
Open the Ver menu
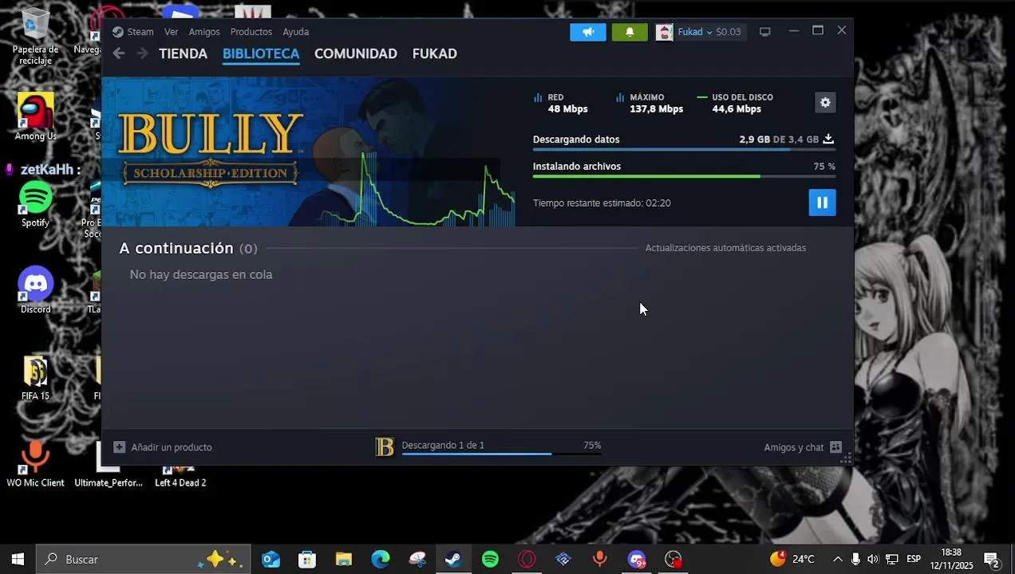click(172, 32)
